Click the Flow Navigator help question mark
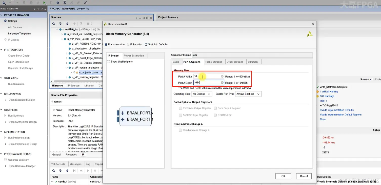Image resolution: width=381 pixels, height=185 pixels. [42, 9]
